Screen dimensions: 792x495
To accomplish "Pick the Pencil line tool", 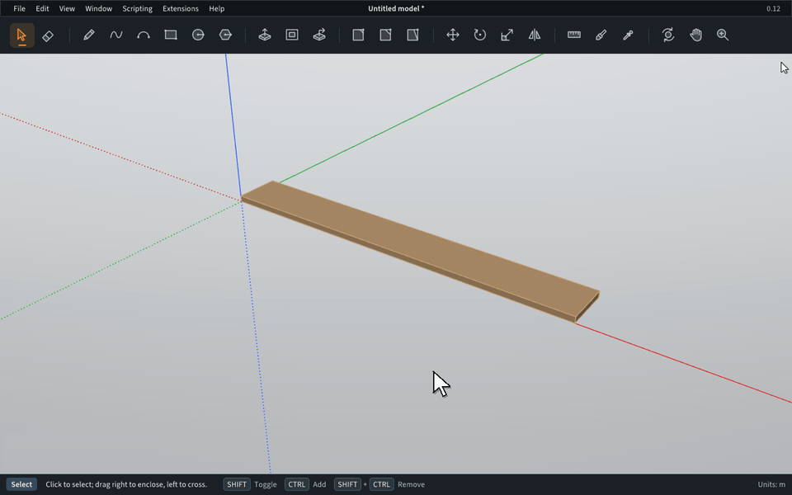I will [89, 35].
